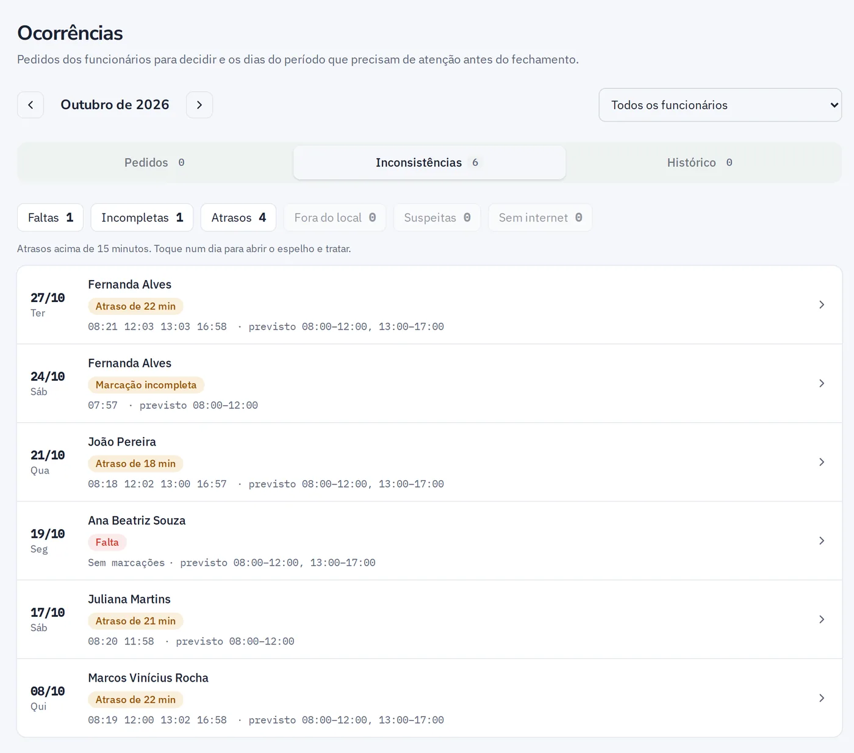Click Sem marcações text

[126, 563]
